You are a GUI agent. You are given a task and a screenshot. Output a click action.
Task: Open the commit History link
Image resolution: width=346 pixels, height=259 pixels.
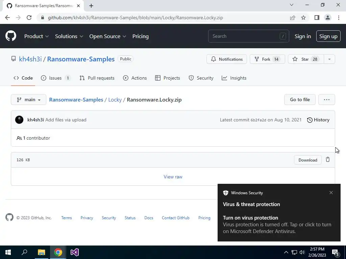tap(318, 120)
